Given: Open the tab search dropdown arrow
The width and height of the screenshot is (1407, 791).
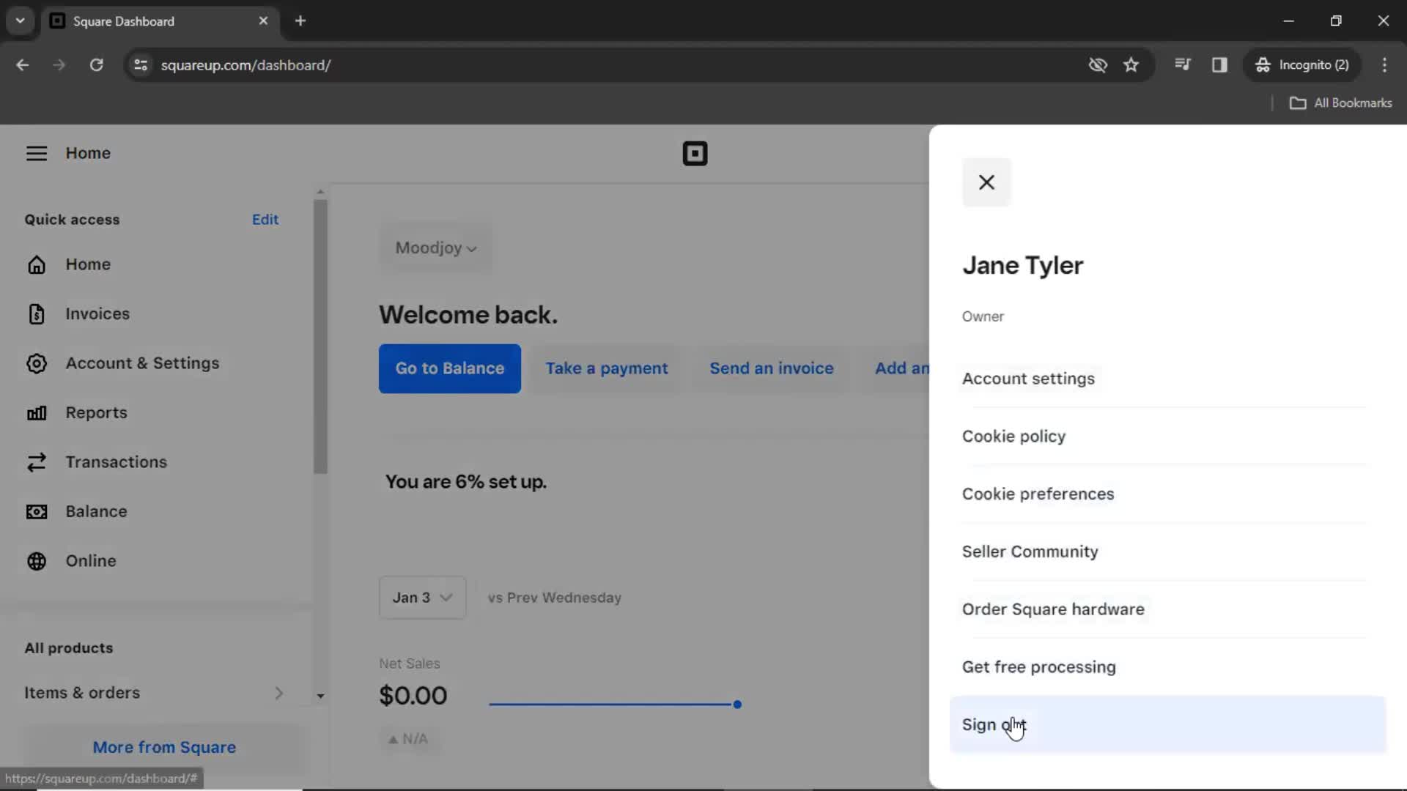Looking at the screenshot, I should tap(21, 21).
